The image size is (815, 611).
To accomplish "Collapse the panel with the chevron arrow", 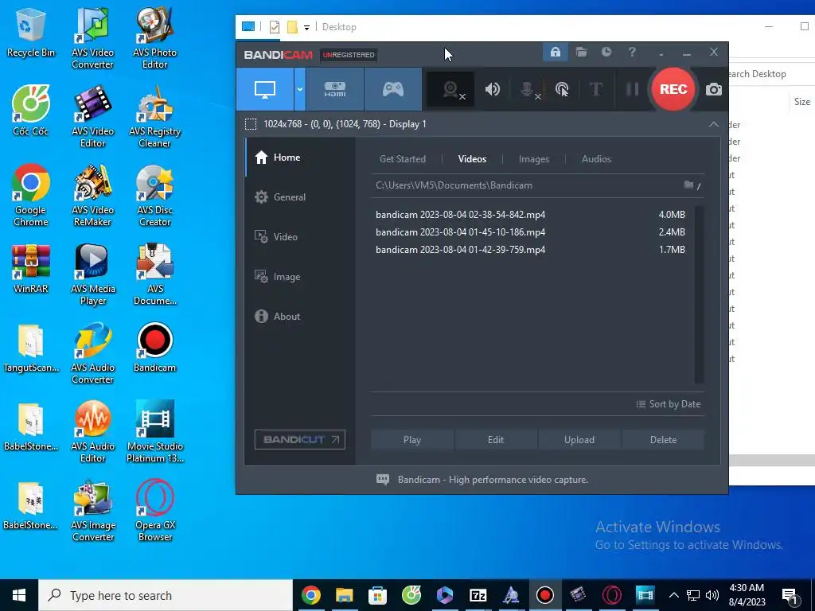I will [714, 124].
